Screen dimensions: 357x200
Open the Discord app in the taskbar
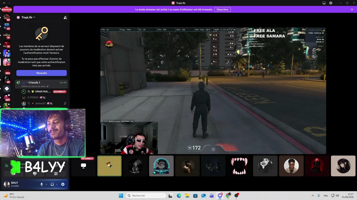click(220, 196)
